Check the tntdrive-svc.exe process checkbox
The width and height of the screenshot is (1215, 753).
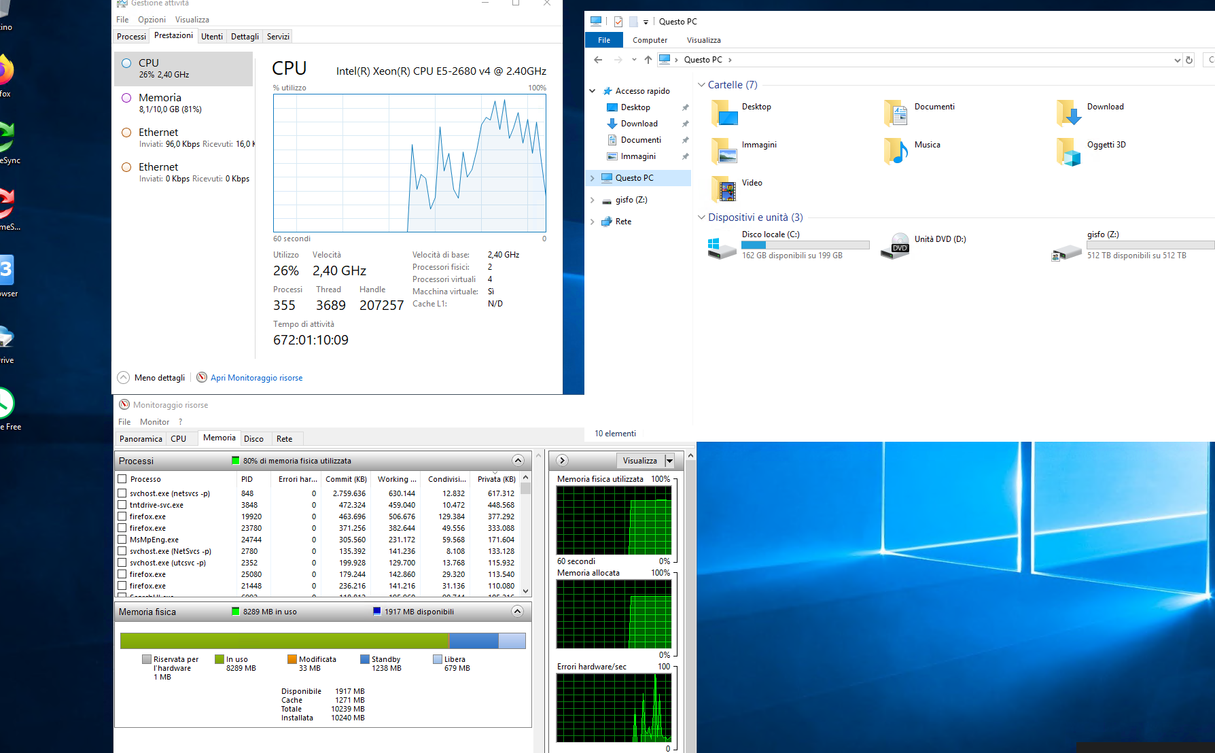(122, 505)
